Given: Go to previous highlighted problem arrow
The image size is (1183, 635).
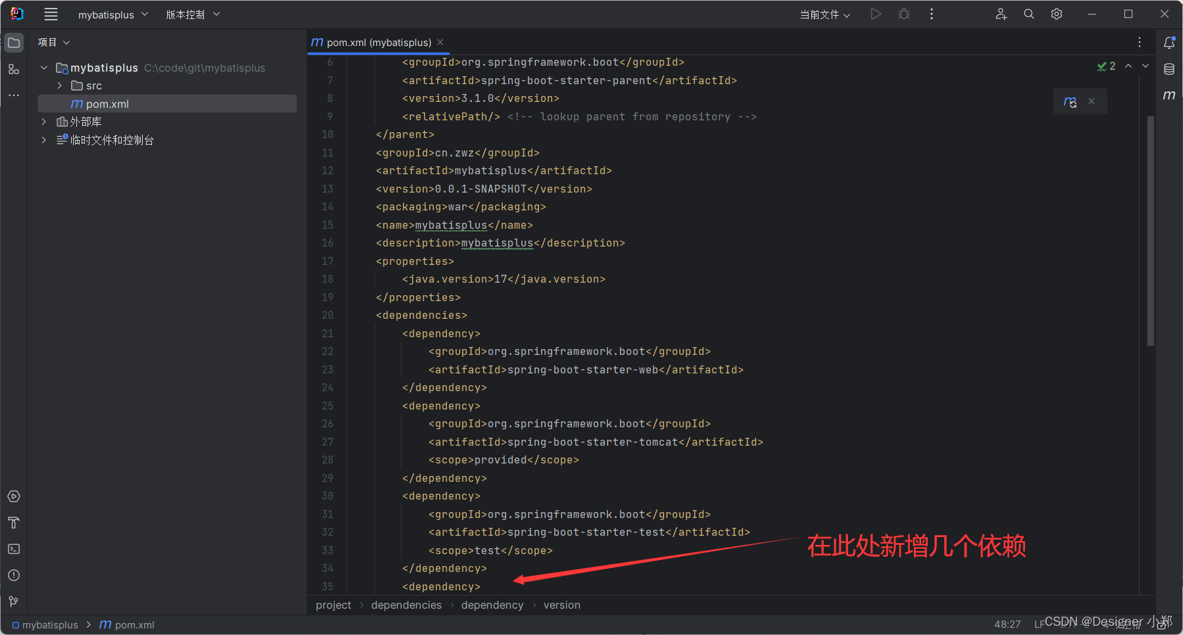Looking at the screenshot, I should (x=1128, y=66).
